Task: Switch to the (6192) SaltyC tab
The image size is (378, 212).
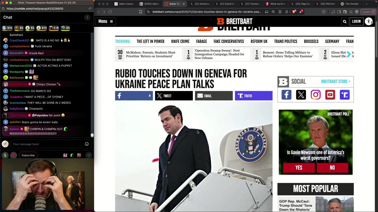Action: coord(150,4)
